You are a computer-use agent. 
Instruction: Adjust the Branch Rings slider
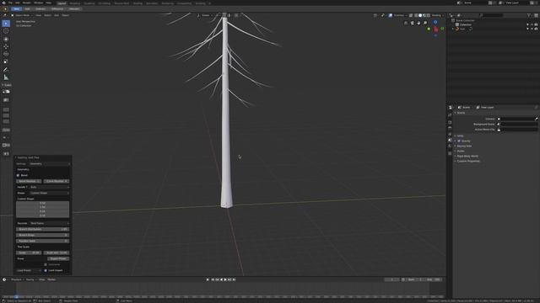tap(43, 235)
